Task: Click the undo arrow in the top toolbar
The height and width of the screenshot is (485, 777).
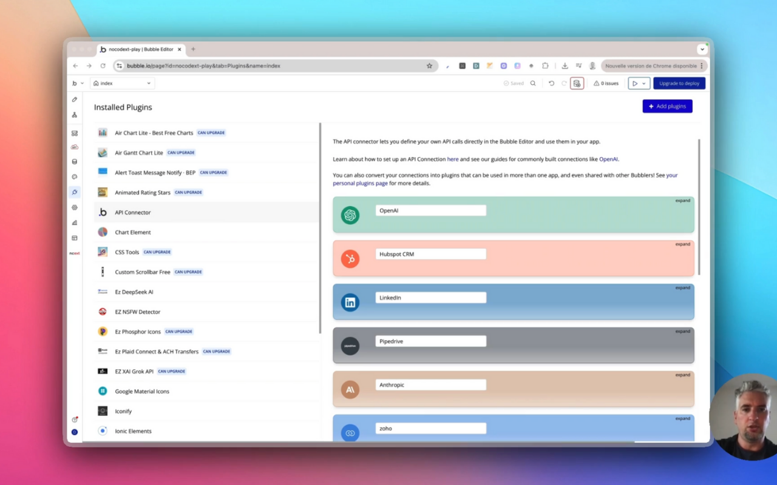Action: click(x=552, y=83)
